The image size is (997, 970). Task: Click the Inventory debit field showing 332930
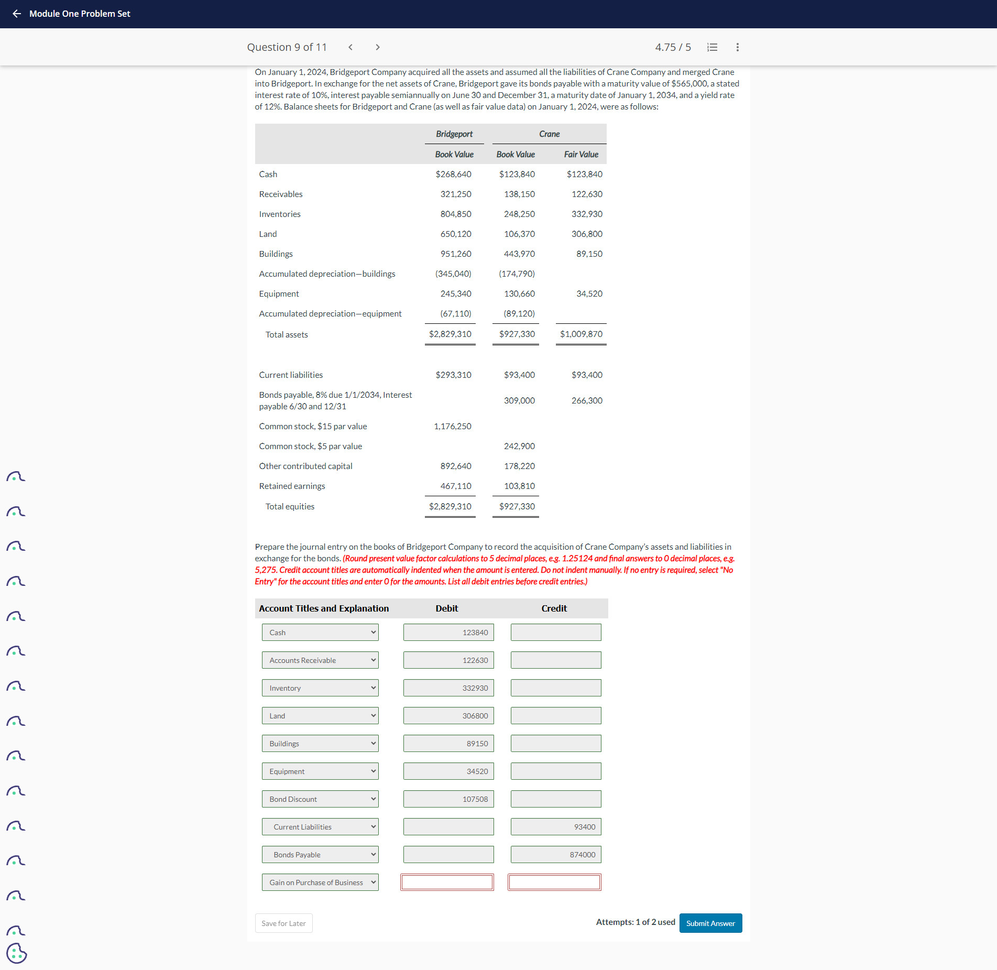(448, 688)
